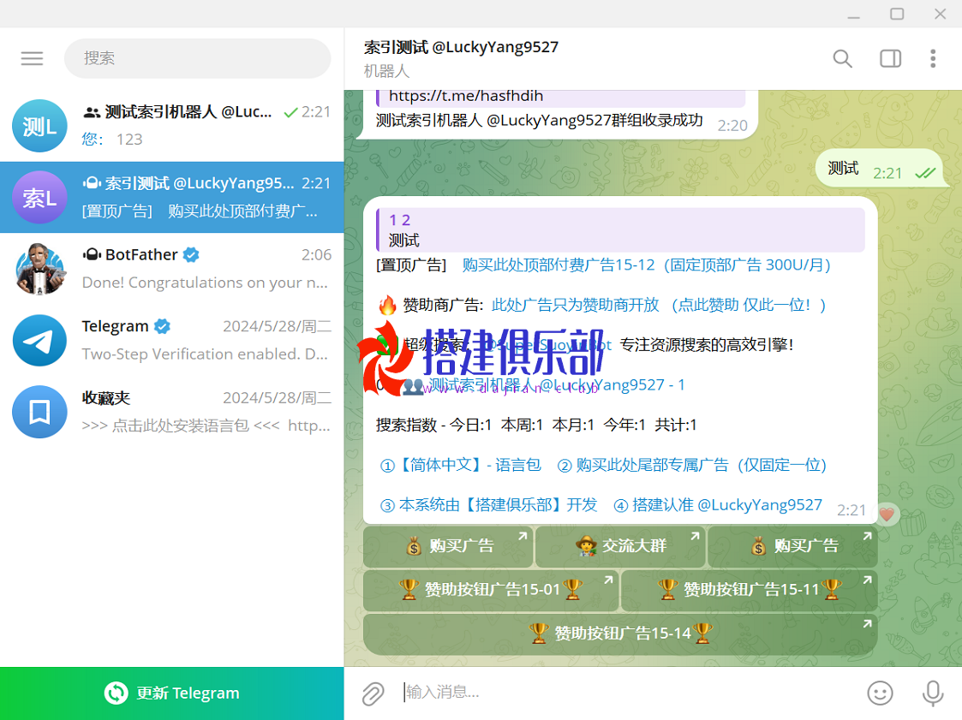Viewport: 962px width, 720px height.
Task: Open the three-dot chat options menu
Action: (933, 58)
